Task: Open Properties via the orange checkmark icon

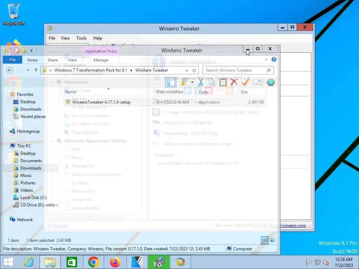Action: [x=245, y=82]
